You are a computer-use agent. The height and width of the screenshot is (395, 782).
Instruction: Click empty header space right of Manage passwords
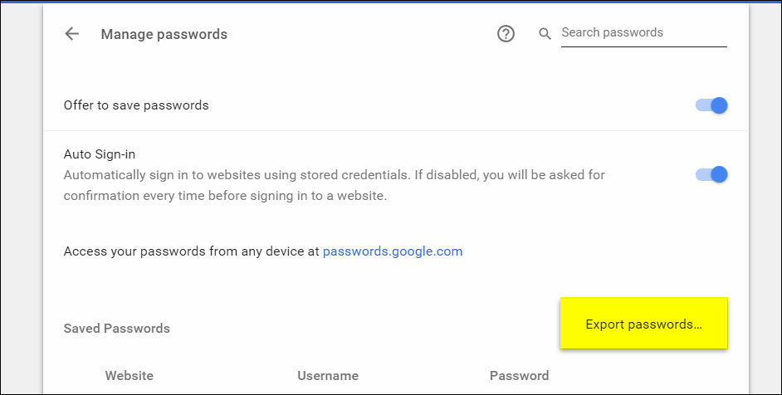(x=357, y=34)
